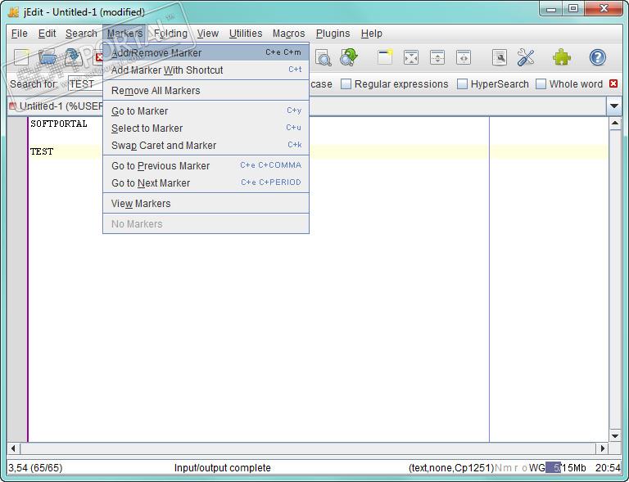Viewport: 629px width, 482px height.
Task: Open the File menu
Action: 20,34
